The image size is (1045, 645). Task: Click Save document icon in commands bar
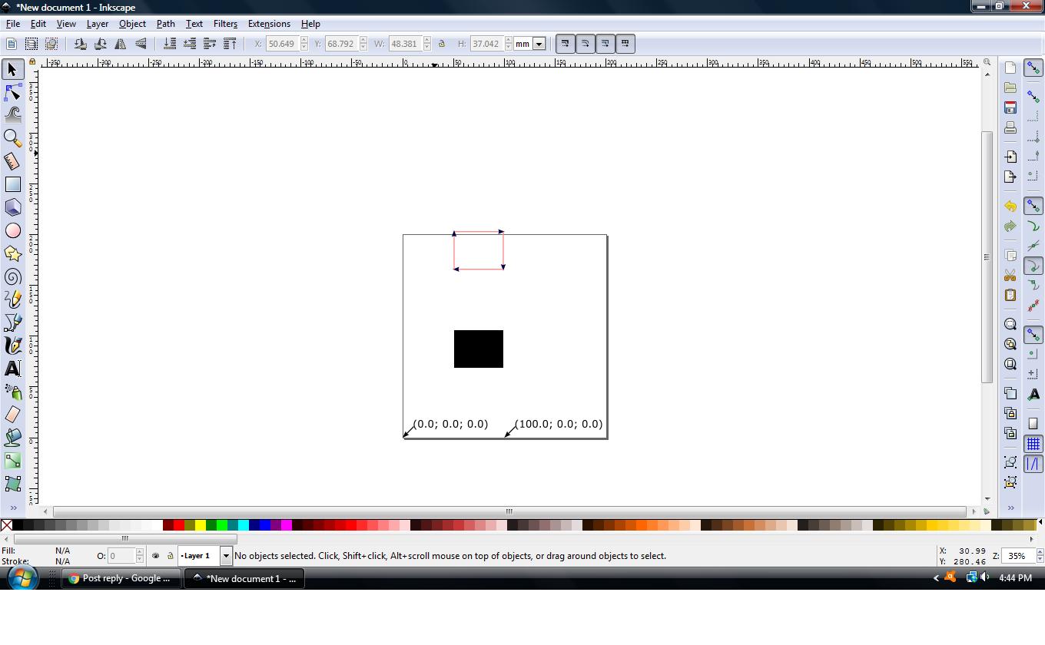[x=1010, y=107]
